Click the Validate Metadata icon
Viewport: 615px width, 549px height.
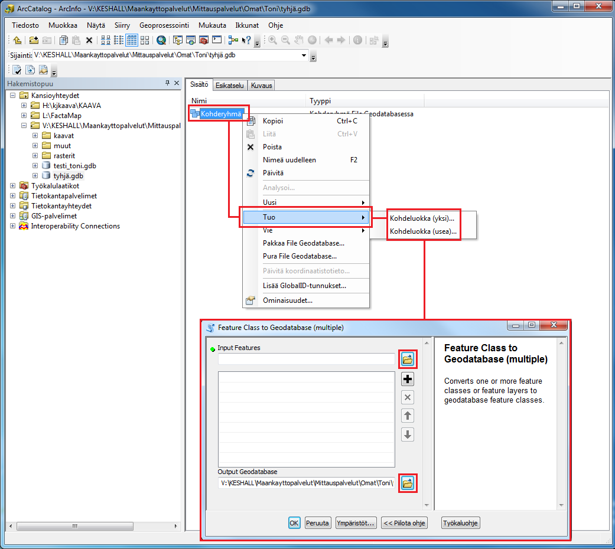(17, 70)
